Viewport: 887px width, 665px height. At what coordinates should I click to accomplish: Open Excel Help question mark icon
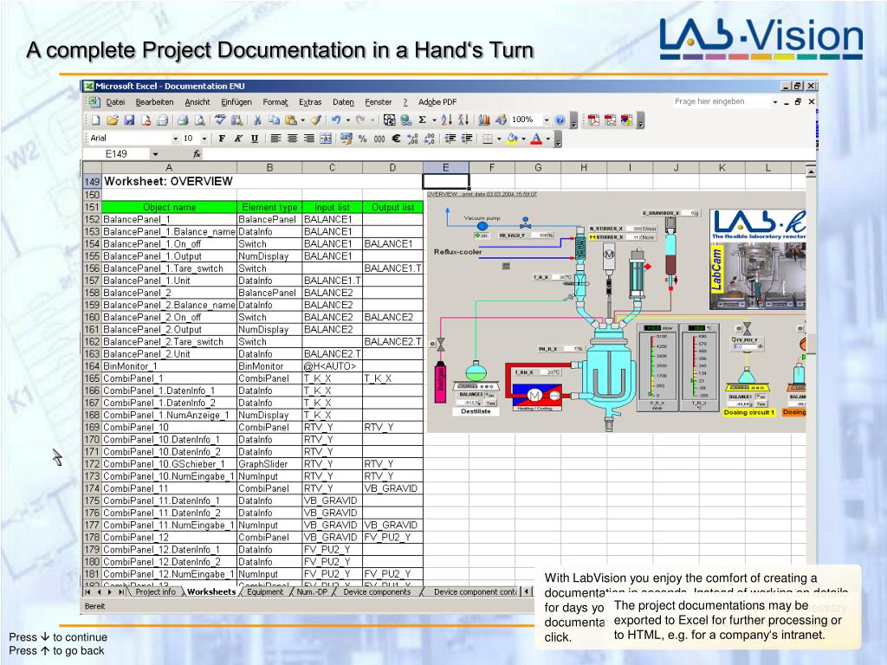pyautogui.click(x=560, y=119)
